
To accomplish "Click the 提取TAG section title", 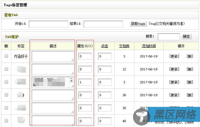I will (x=11, y=15).
